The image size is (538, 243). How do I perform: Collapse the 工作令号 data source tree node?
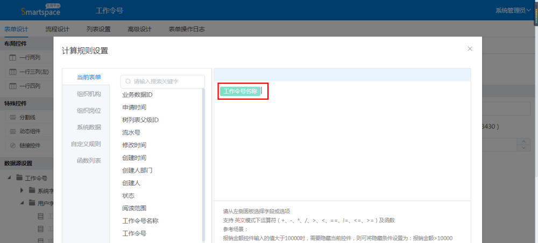9,178
